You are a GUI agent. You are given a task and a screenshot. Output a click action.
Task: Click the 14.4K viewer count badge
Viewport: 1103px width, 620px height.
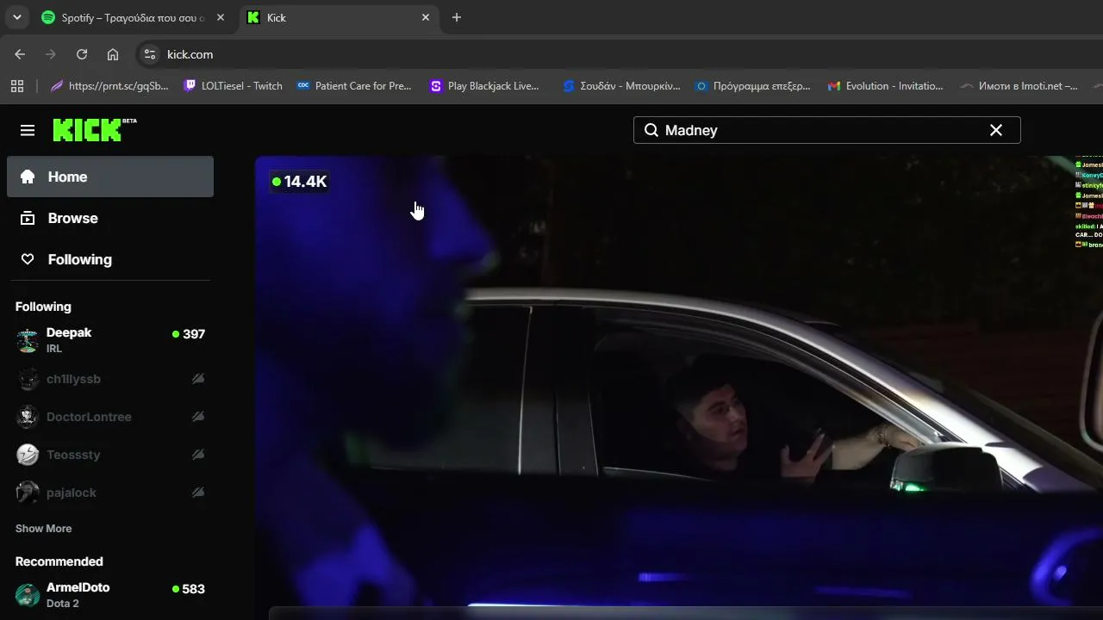pos(299,182)
